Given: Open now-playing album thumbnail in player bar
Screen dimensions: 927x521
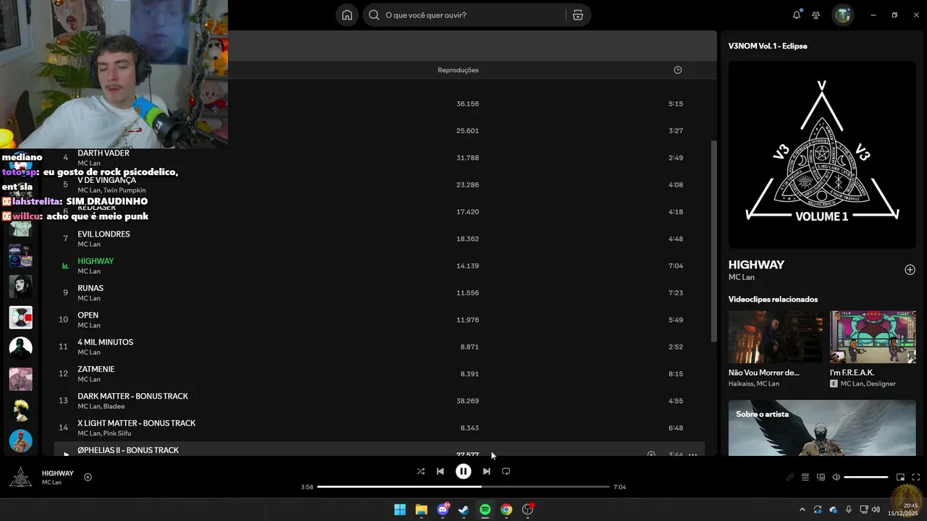Looking at the screenshot, I should click(x=20, y=477).
